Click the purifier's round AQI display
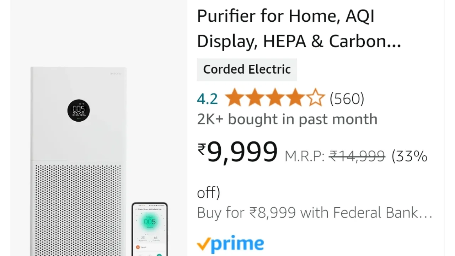Screen dimensions: 455x256 pyautogui.click(x=79, y=110)
